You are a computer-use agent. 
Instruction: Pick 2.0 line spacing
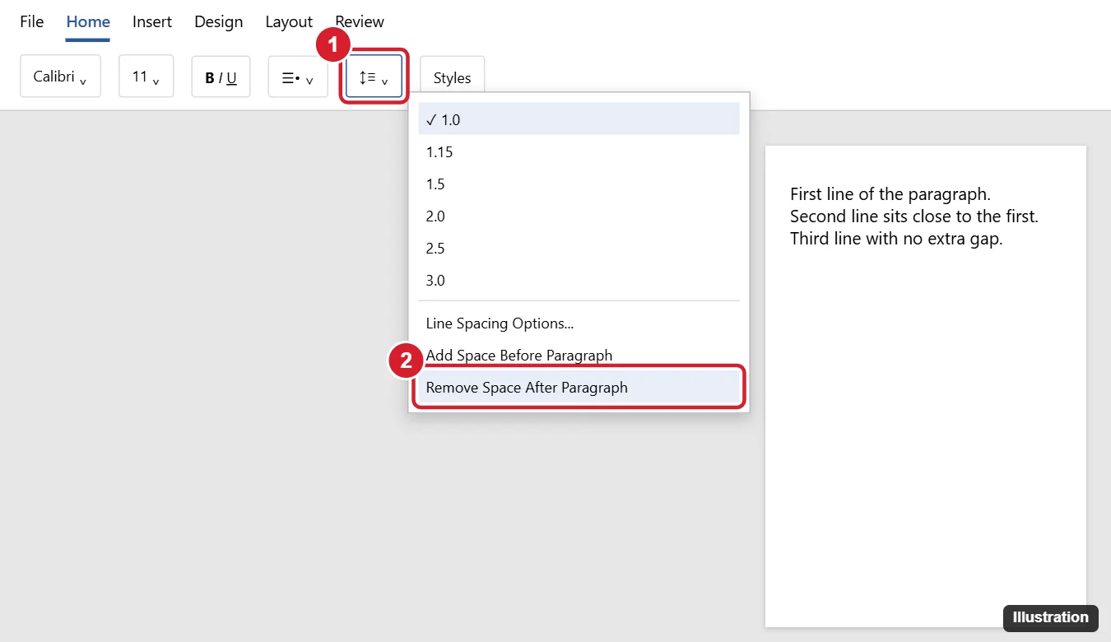click(x=579, y=216)
